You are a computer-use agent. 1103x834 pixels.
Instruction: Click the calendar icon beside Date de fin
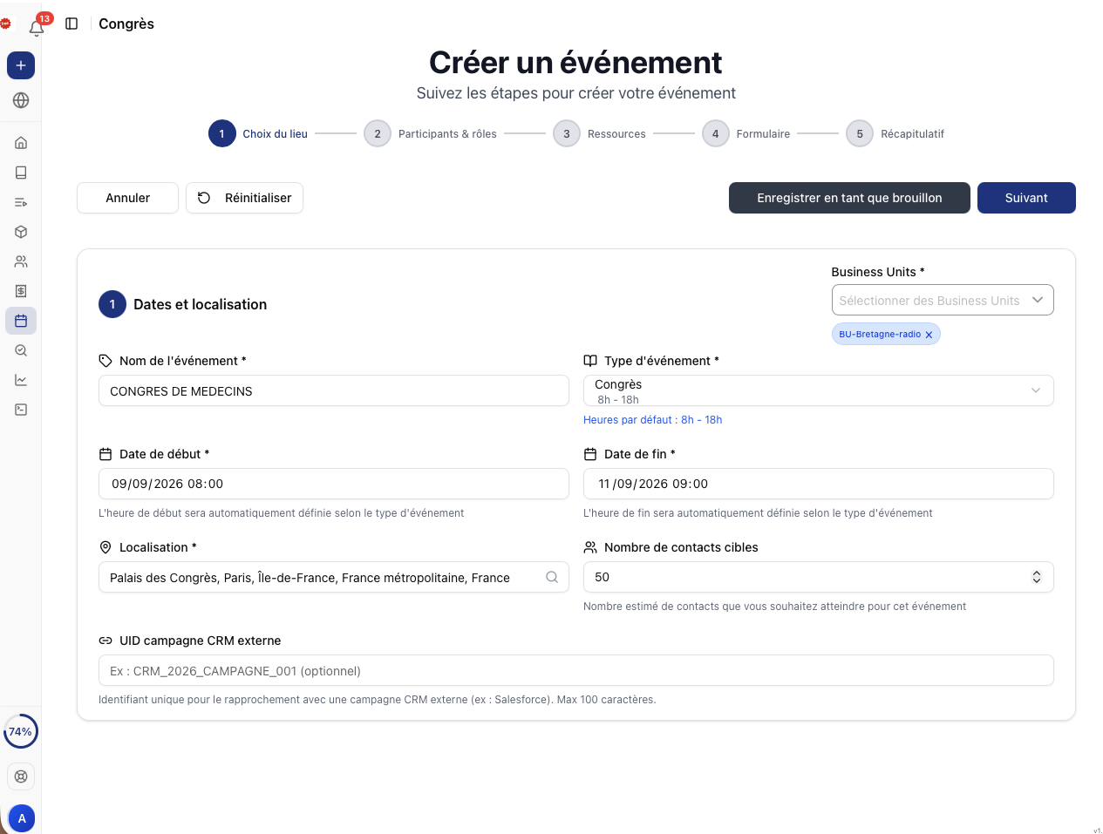tap(590, 454)
